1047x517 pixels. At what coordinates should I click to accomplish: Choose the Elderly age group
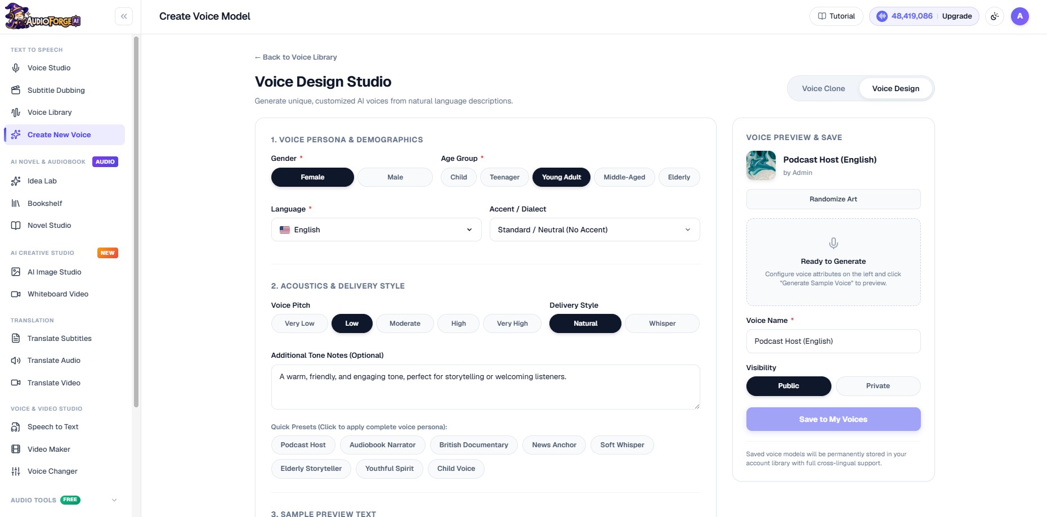click(679, 177)
